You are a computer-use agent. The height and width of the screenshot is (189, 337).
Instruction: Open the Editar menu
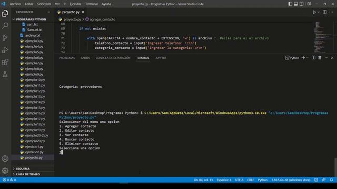[x=29, y=4]
